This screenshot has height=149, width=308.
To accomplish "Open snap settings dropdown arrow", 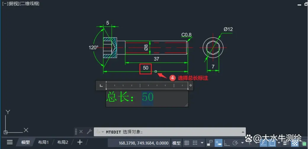I will [x=202, y=143].
